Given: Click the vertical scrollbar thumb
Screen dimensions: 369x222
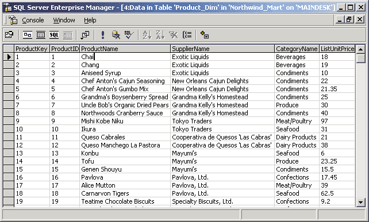Looking at the screenshot, I should [x=360, y=59].
